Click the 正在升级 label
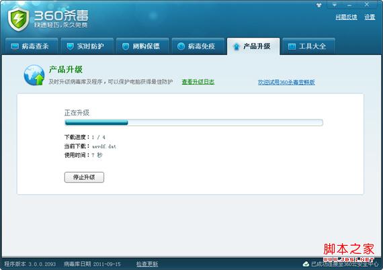Screen dimensions: 383x270 [77, 113]
